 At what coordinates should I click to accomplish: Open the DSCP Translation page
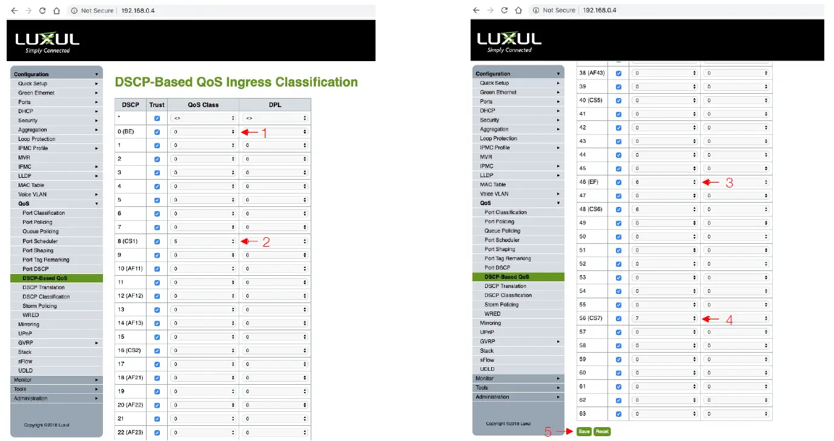point(44,287)
